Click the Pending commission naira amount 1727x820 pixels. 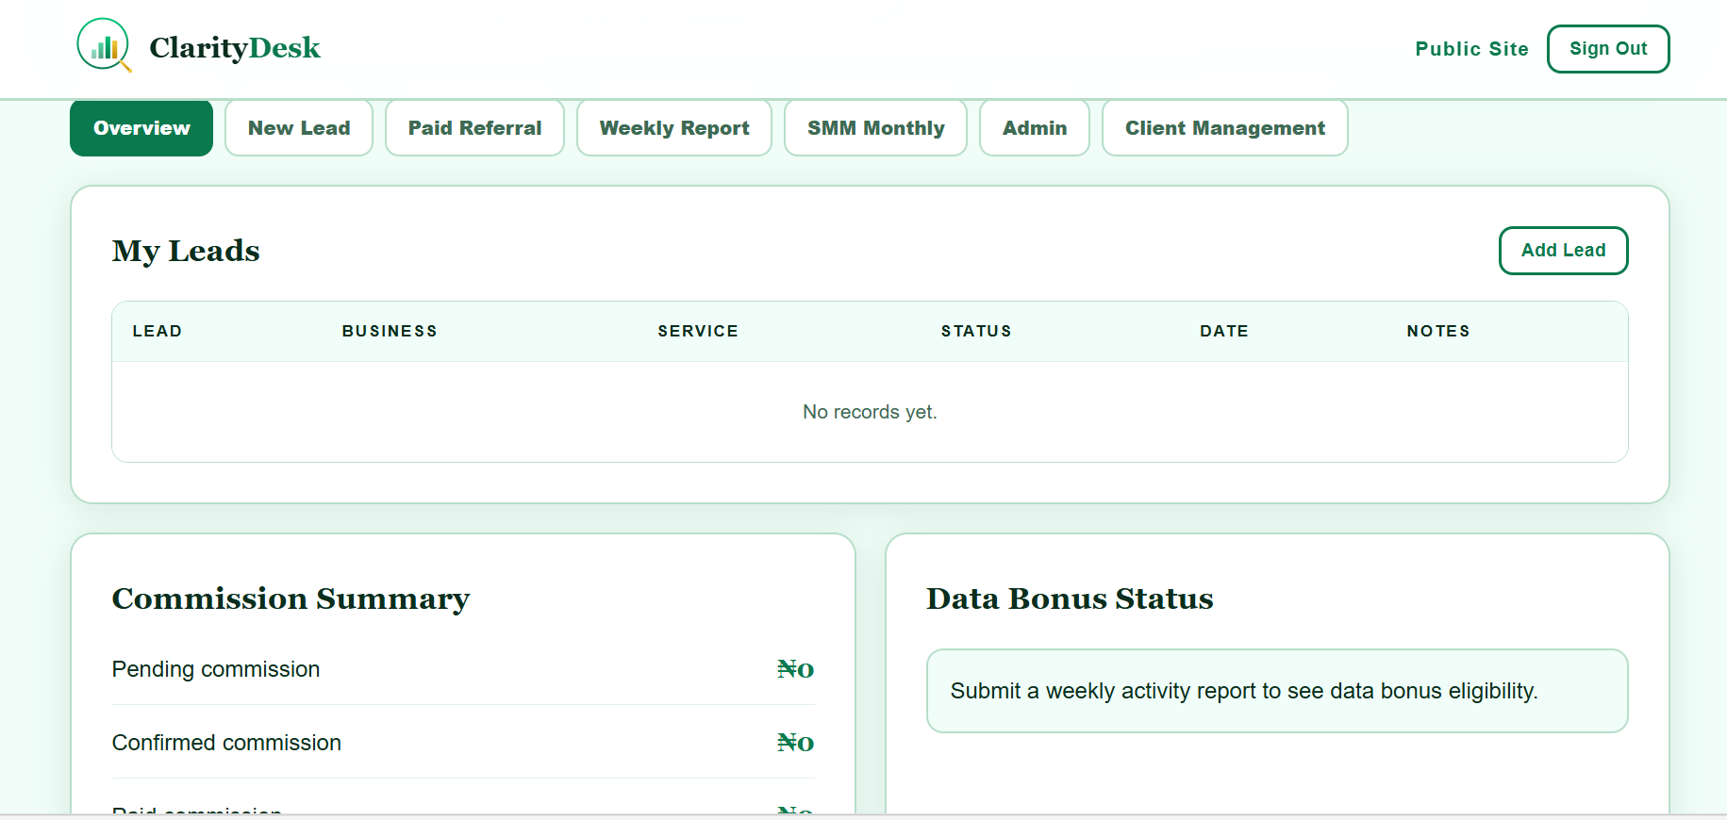(x=795, y=669)
